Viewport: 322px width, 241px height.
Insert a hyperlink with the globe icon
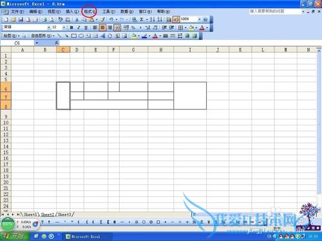point(135,19)
